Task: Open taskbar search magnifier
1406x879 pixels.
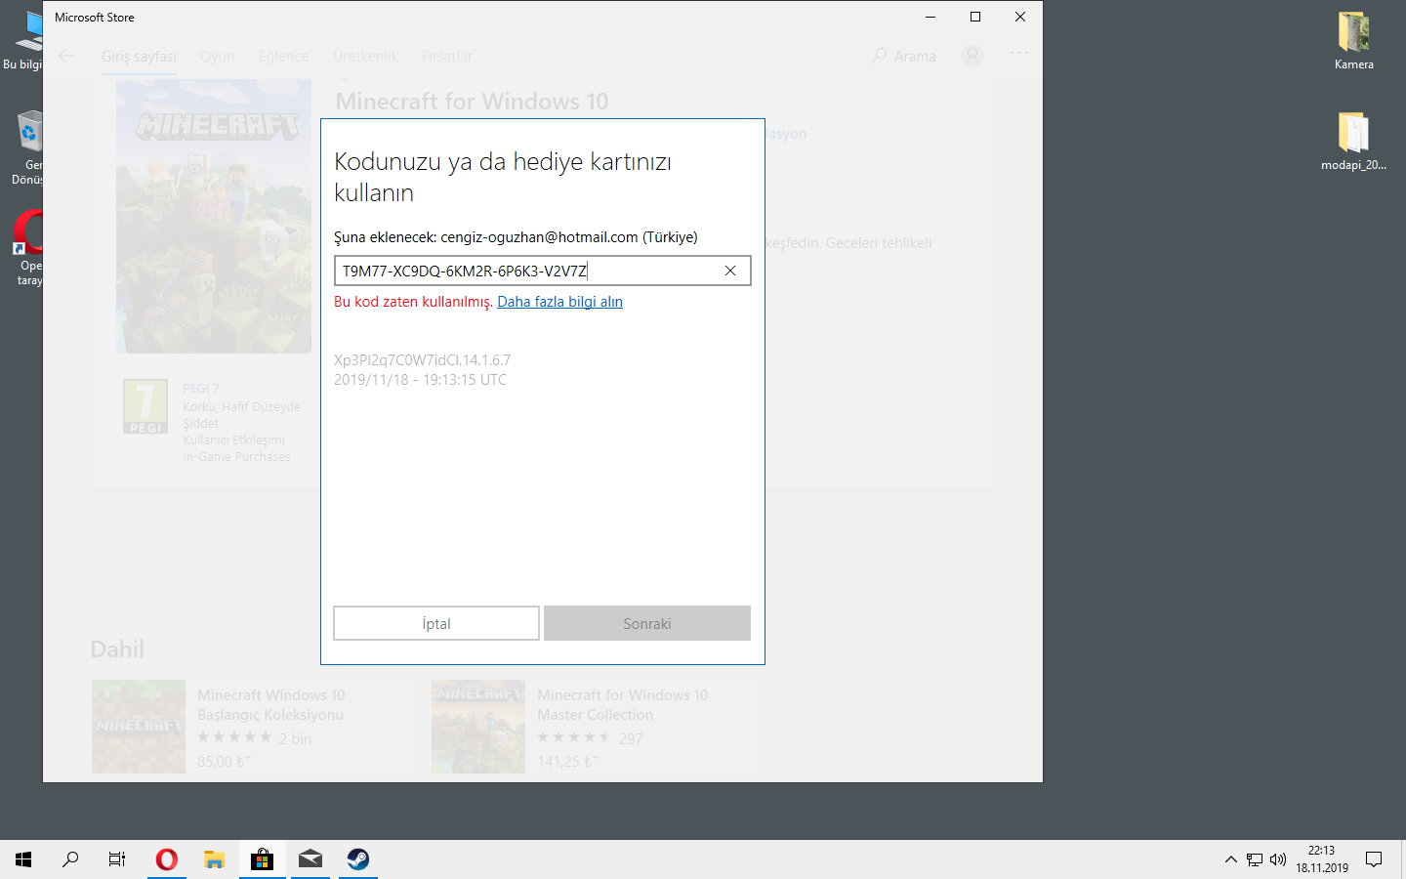Action: tap(70, 859)
